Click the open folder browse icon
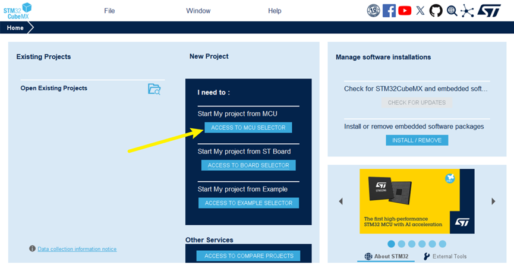Screen dimensions: 514x271 pos(154,89)
